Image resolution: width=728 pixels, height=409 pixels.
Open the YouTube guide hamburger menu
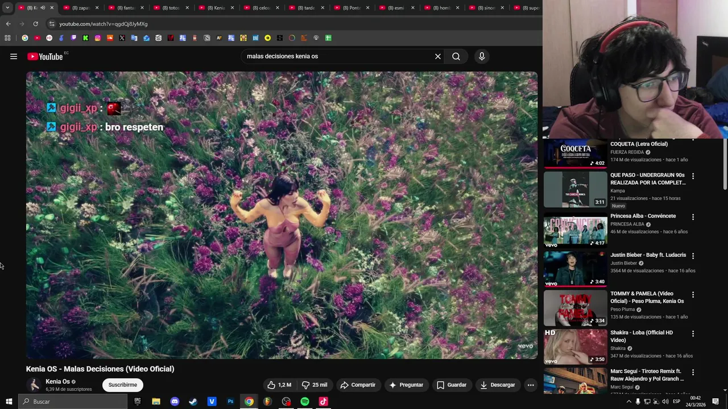[14, 56]
